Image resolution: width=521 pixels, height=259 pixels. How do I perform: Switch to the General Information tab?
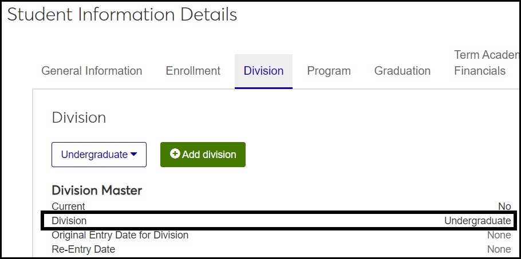[92, 71]
